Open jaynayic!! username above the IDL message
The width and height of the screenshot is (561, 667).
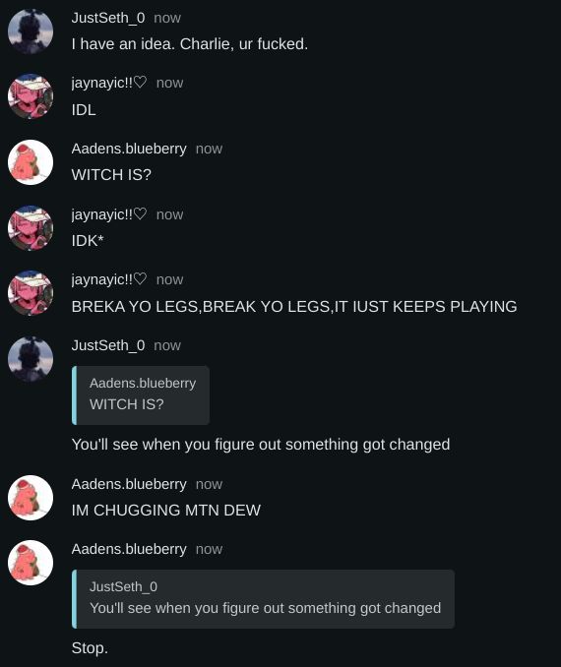coord(109,83)
